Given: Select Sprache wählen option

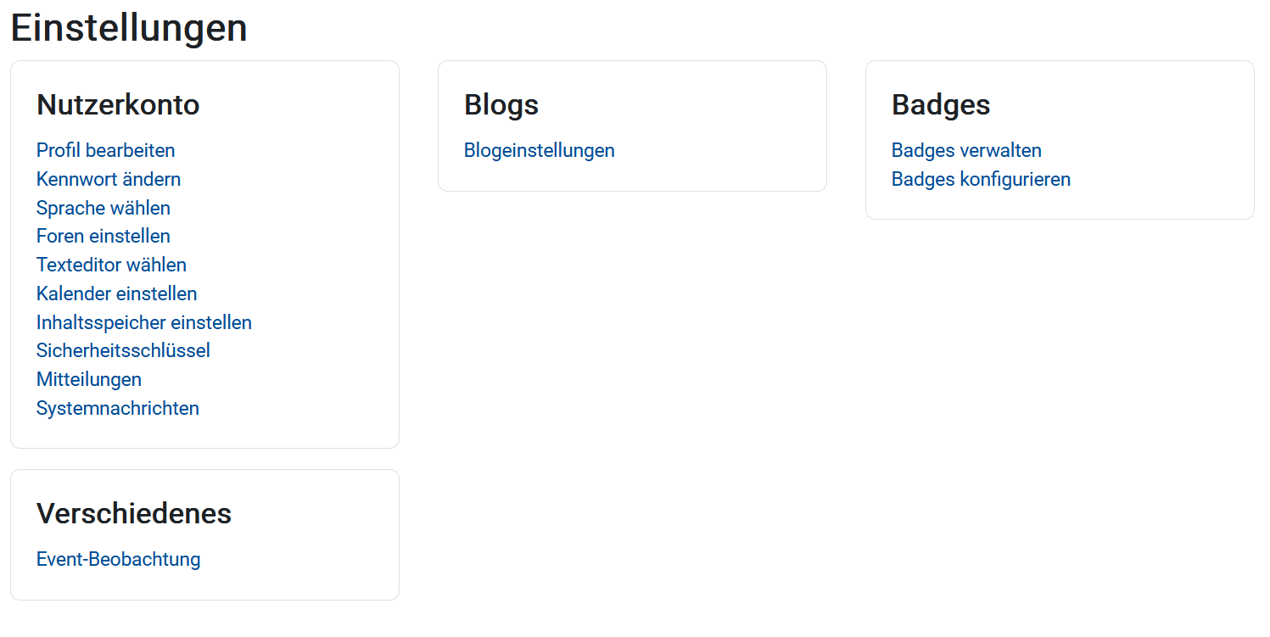Looking at the screenshot, I should (x=104, y=208).
